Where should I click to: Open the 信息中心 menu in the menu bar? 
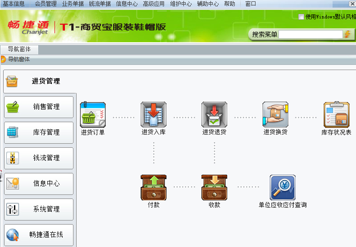coord(127,4)
